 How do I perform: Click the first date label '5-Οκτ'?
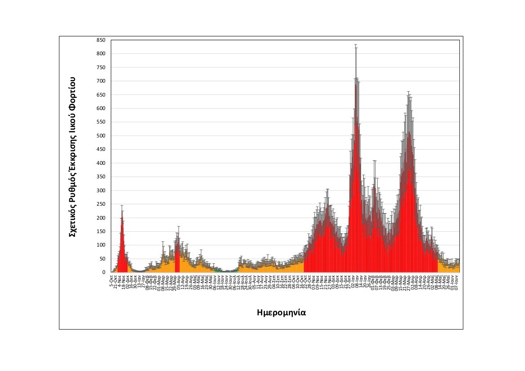(112, 280)
